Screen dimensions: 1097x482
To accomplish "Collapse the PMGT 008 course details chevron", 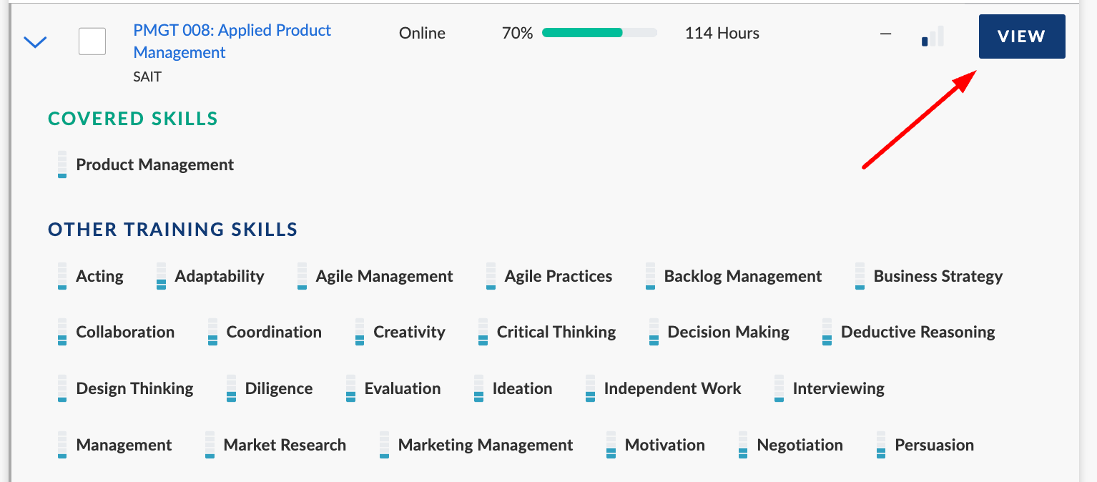I will 35,42.
